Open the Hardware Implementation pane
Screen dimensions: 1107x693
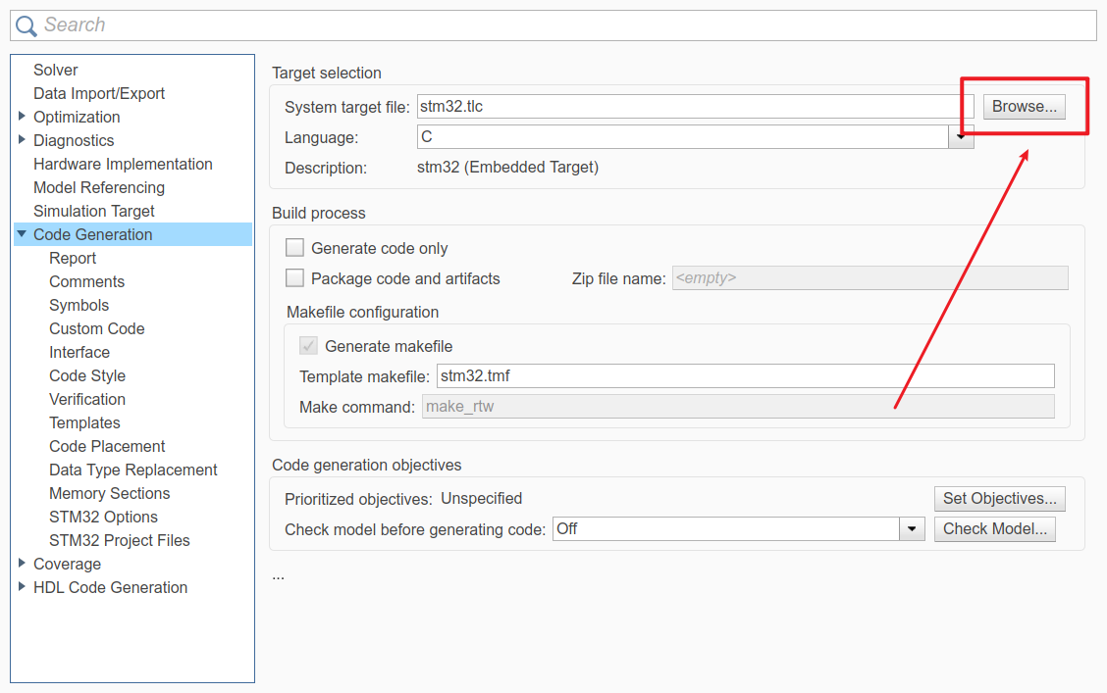(123, 164)
